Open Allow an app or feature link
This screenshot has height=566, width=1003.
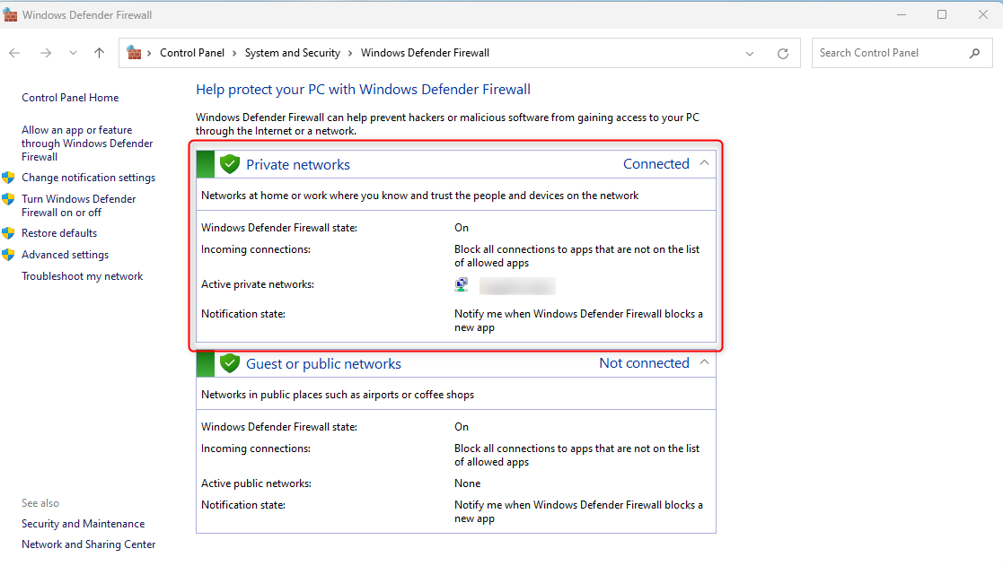87,144
